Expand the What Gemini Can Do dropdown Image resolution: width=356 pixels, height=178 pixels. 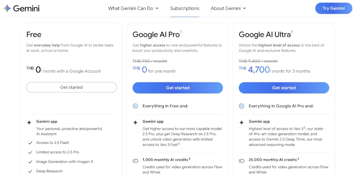[133, 8]
